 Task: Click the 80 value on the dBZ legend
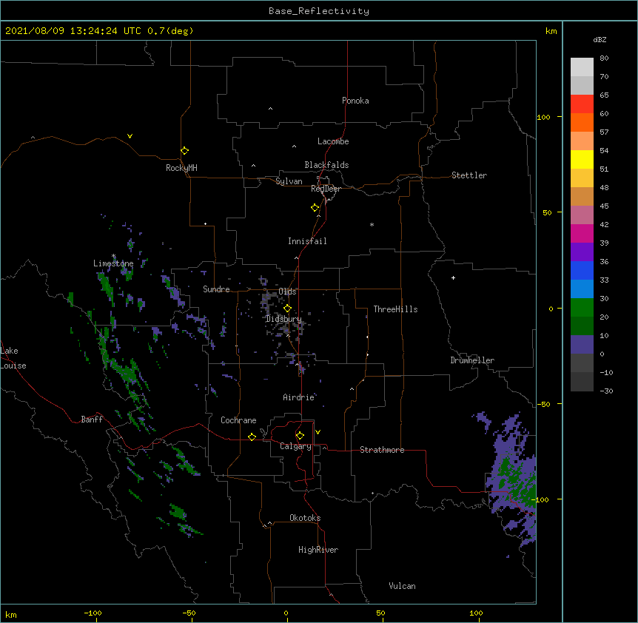pyautogui.click(x=604, y=58)
